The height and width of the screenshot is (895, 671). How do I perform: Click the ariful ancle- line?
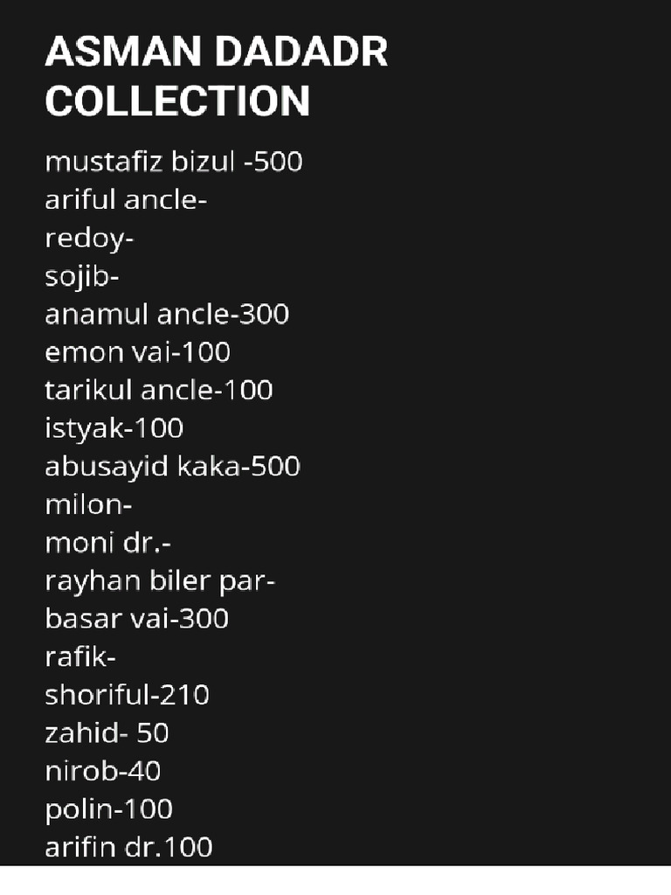(126, 200)
